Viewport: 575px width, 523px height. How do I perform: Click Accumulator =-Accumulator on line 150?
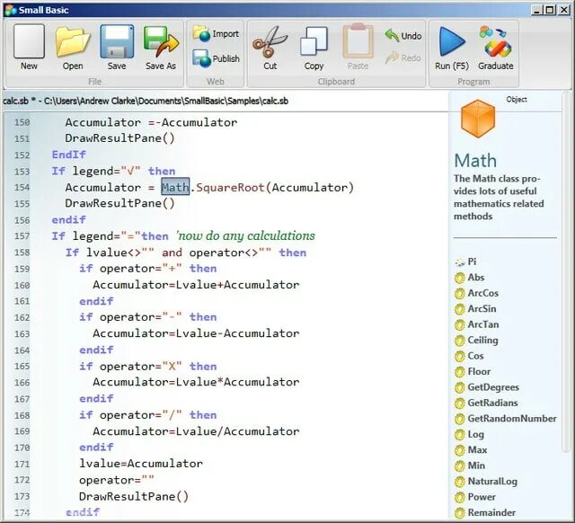point(151,122)
